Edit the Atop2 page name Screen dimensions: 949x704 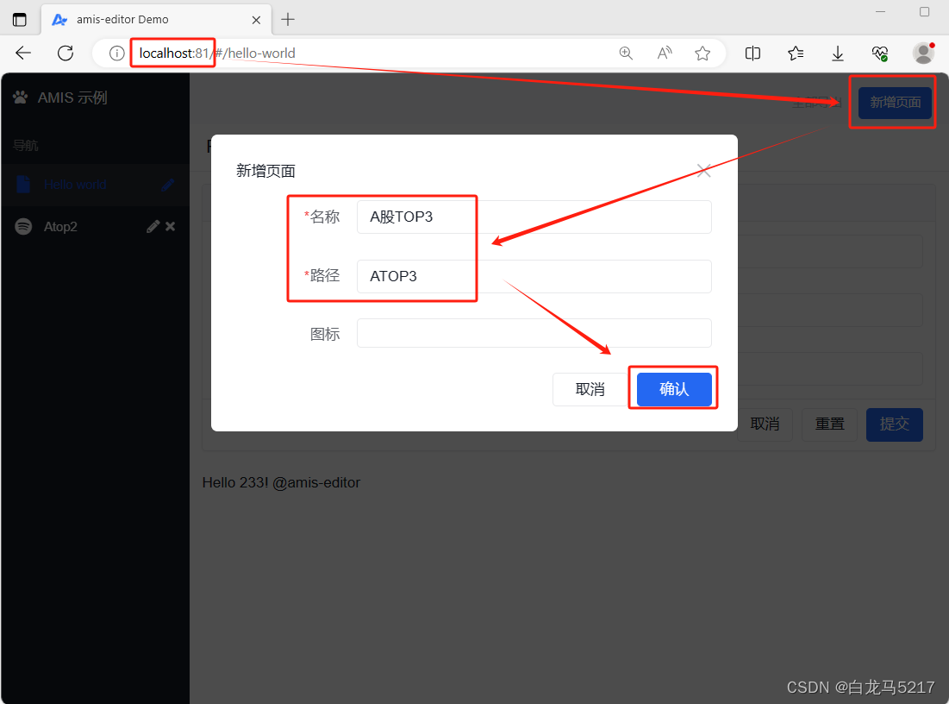152,226
